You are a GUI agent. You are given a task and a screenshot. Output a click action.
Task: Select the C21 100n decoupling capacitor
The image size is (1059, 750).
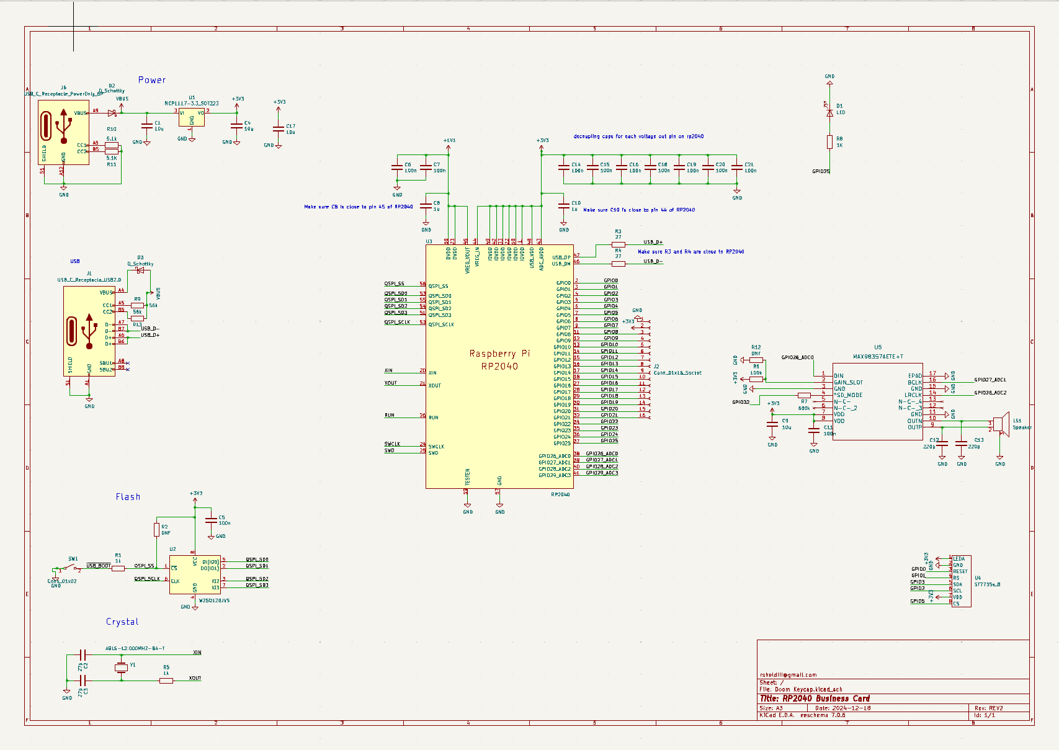pos(737,167)
